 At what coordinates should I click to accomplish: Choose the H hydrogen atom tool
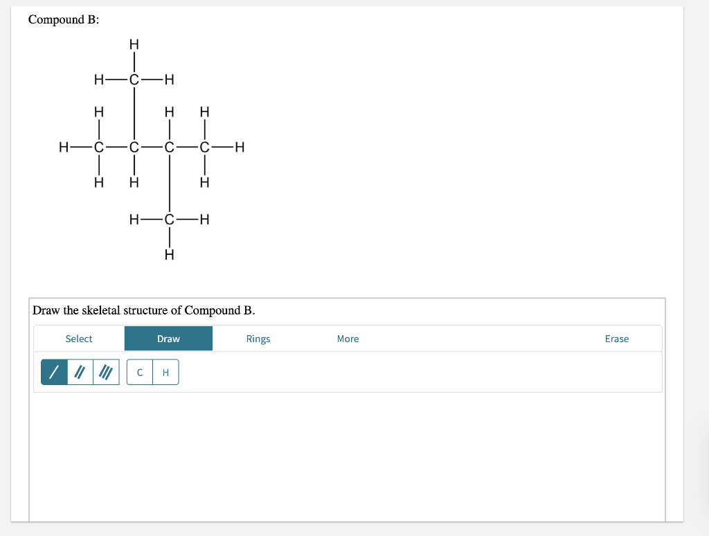pyautogui.click(x=165, y=372)
